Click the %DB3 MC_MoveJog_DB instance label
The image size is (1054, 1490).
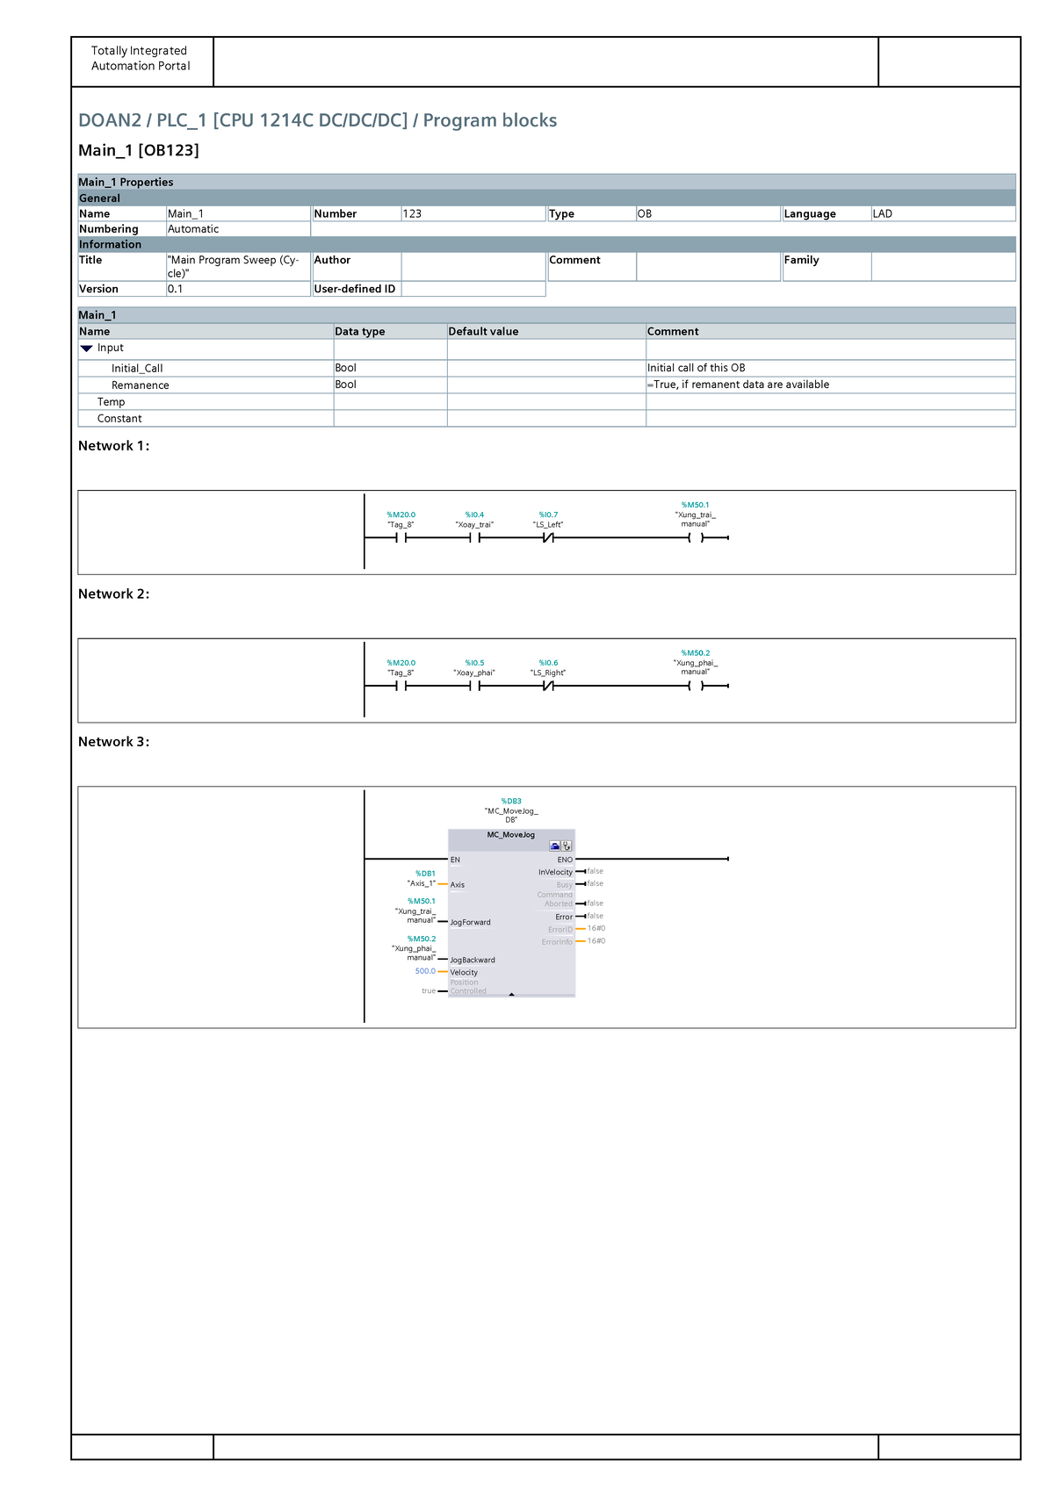(511, 810)
